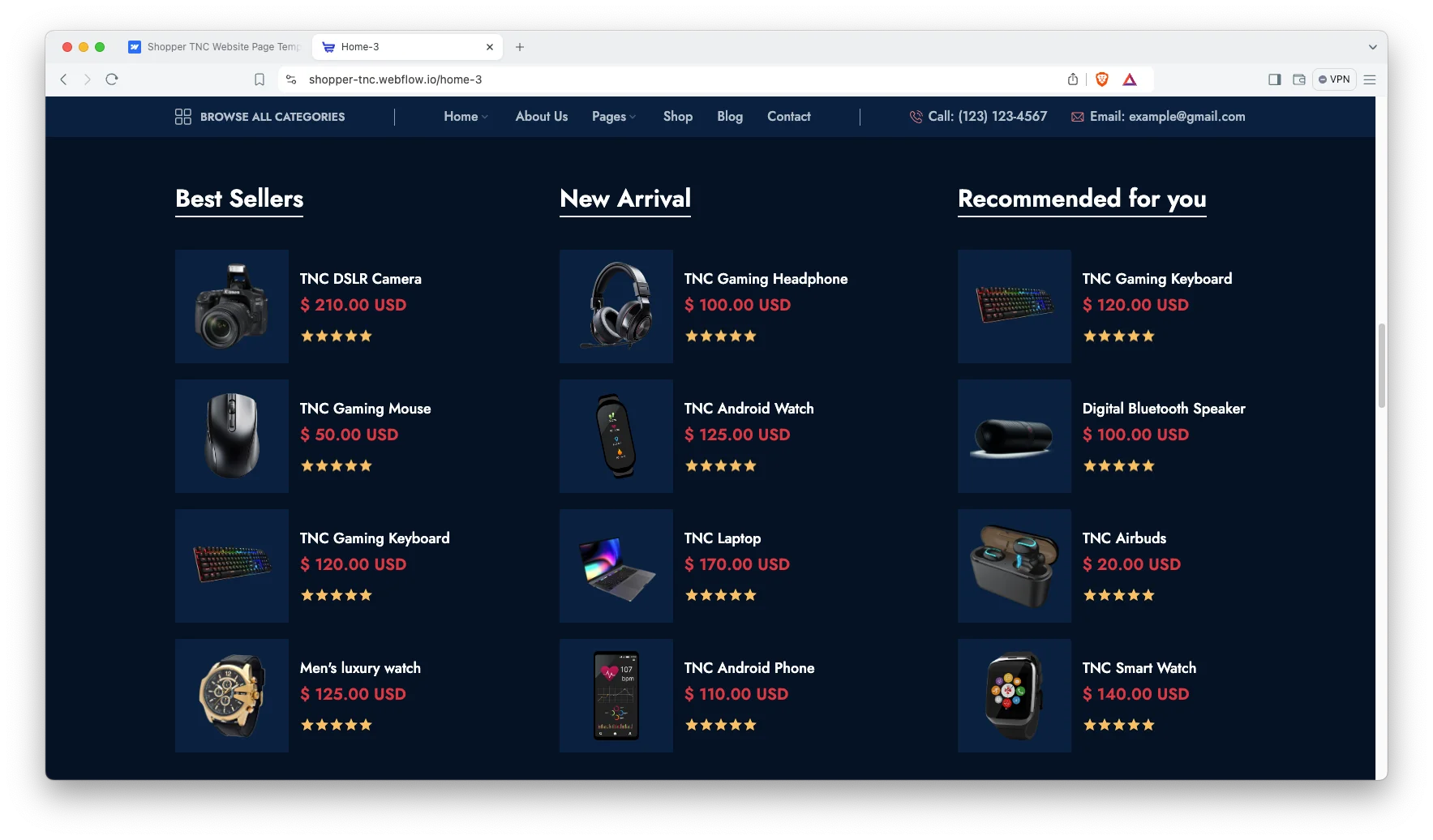Click the Brave Shields lion icon
1433x840 pixels.
pos(1101,79)
